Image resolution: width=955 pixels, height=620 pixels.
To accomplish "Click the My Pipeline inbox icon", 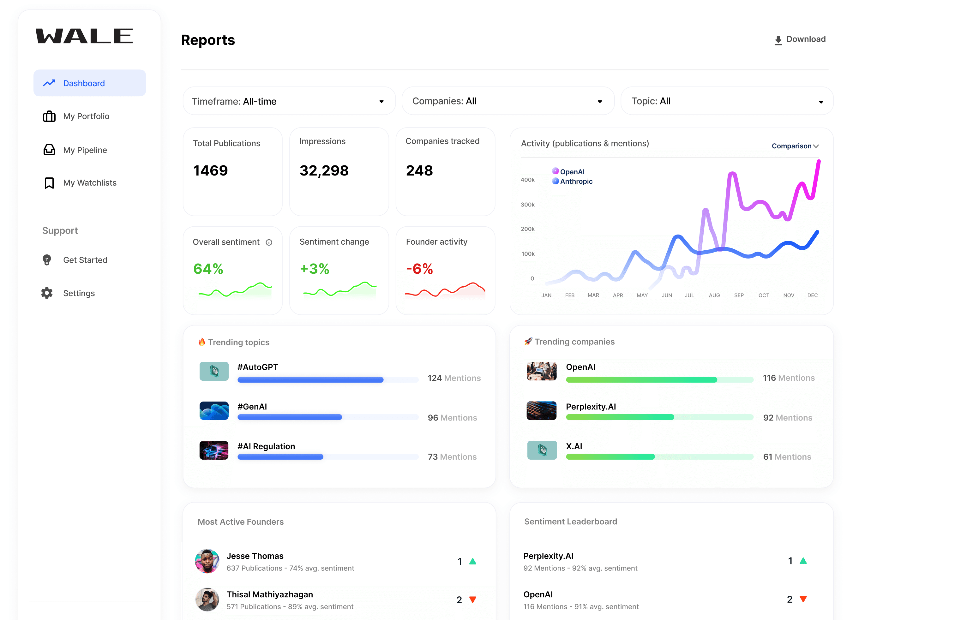I will point(49,150).
